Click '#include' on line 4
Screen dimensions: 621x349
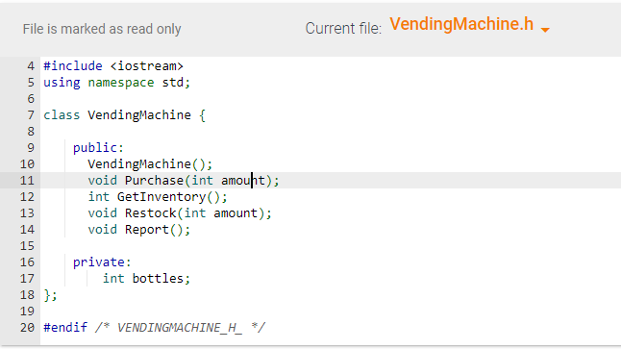[x=73, y=65]
